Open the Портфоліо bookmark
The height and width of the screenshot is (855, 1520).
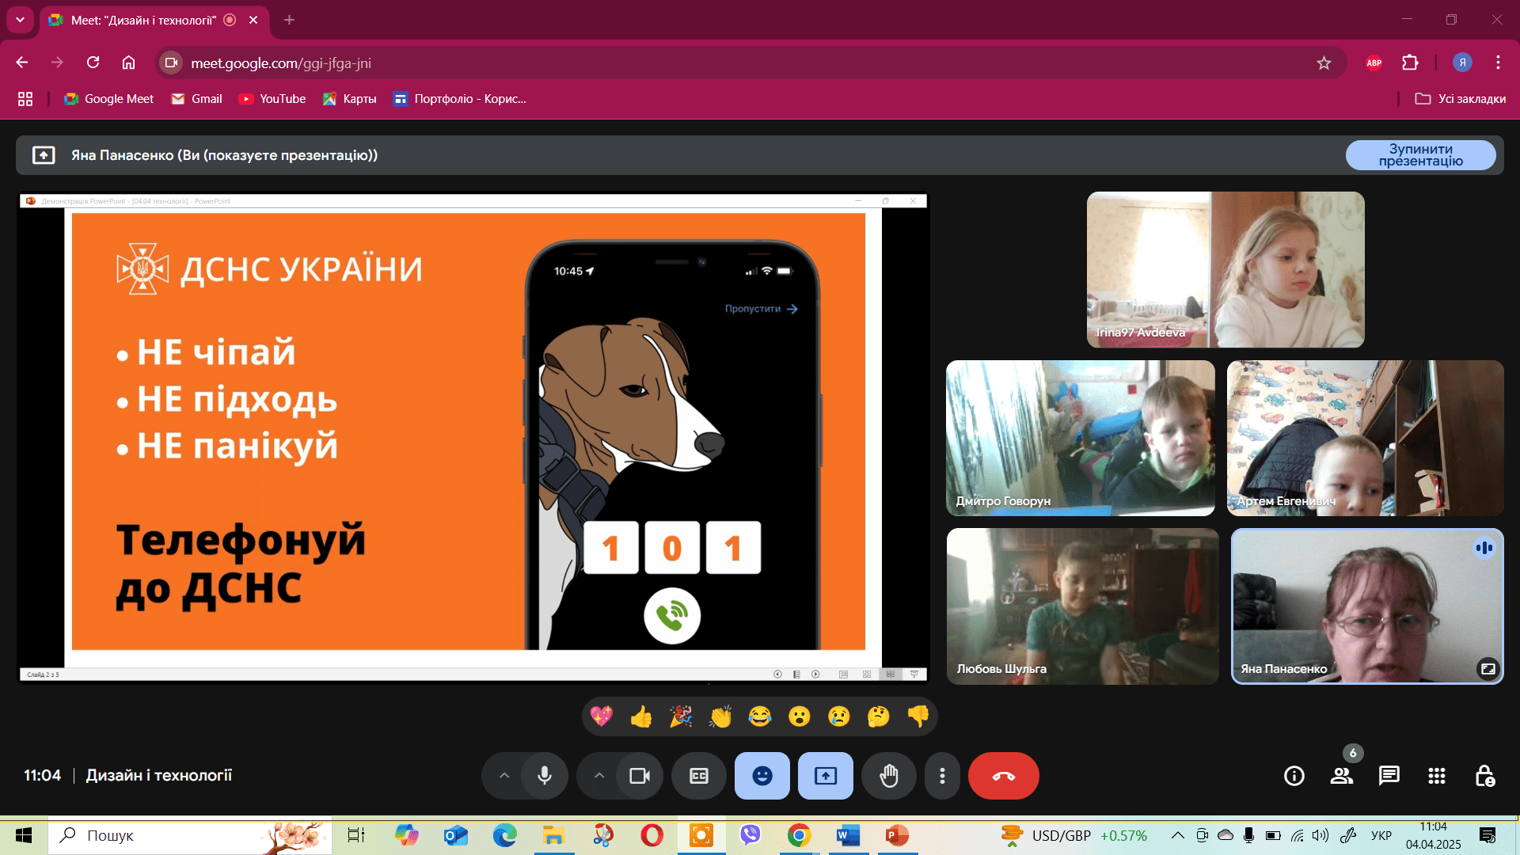[460, 99]
